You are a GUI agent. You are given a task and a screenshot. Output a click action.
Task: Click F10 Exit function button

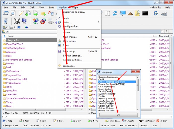click(x=162, y=121)
